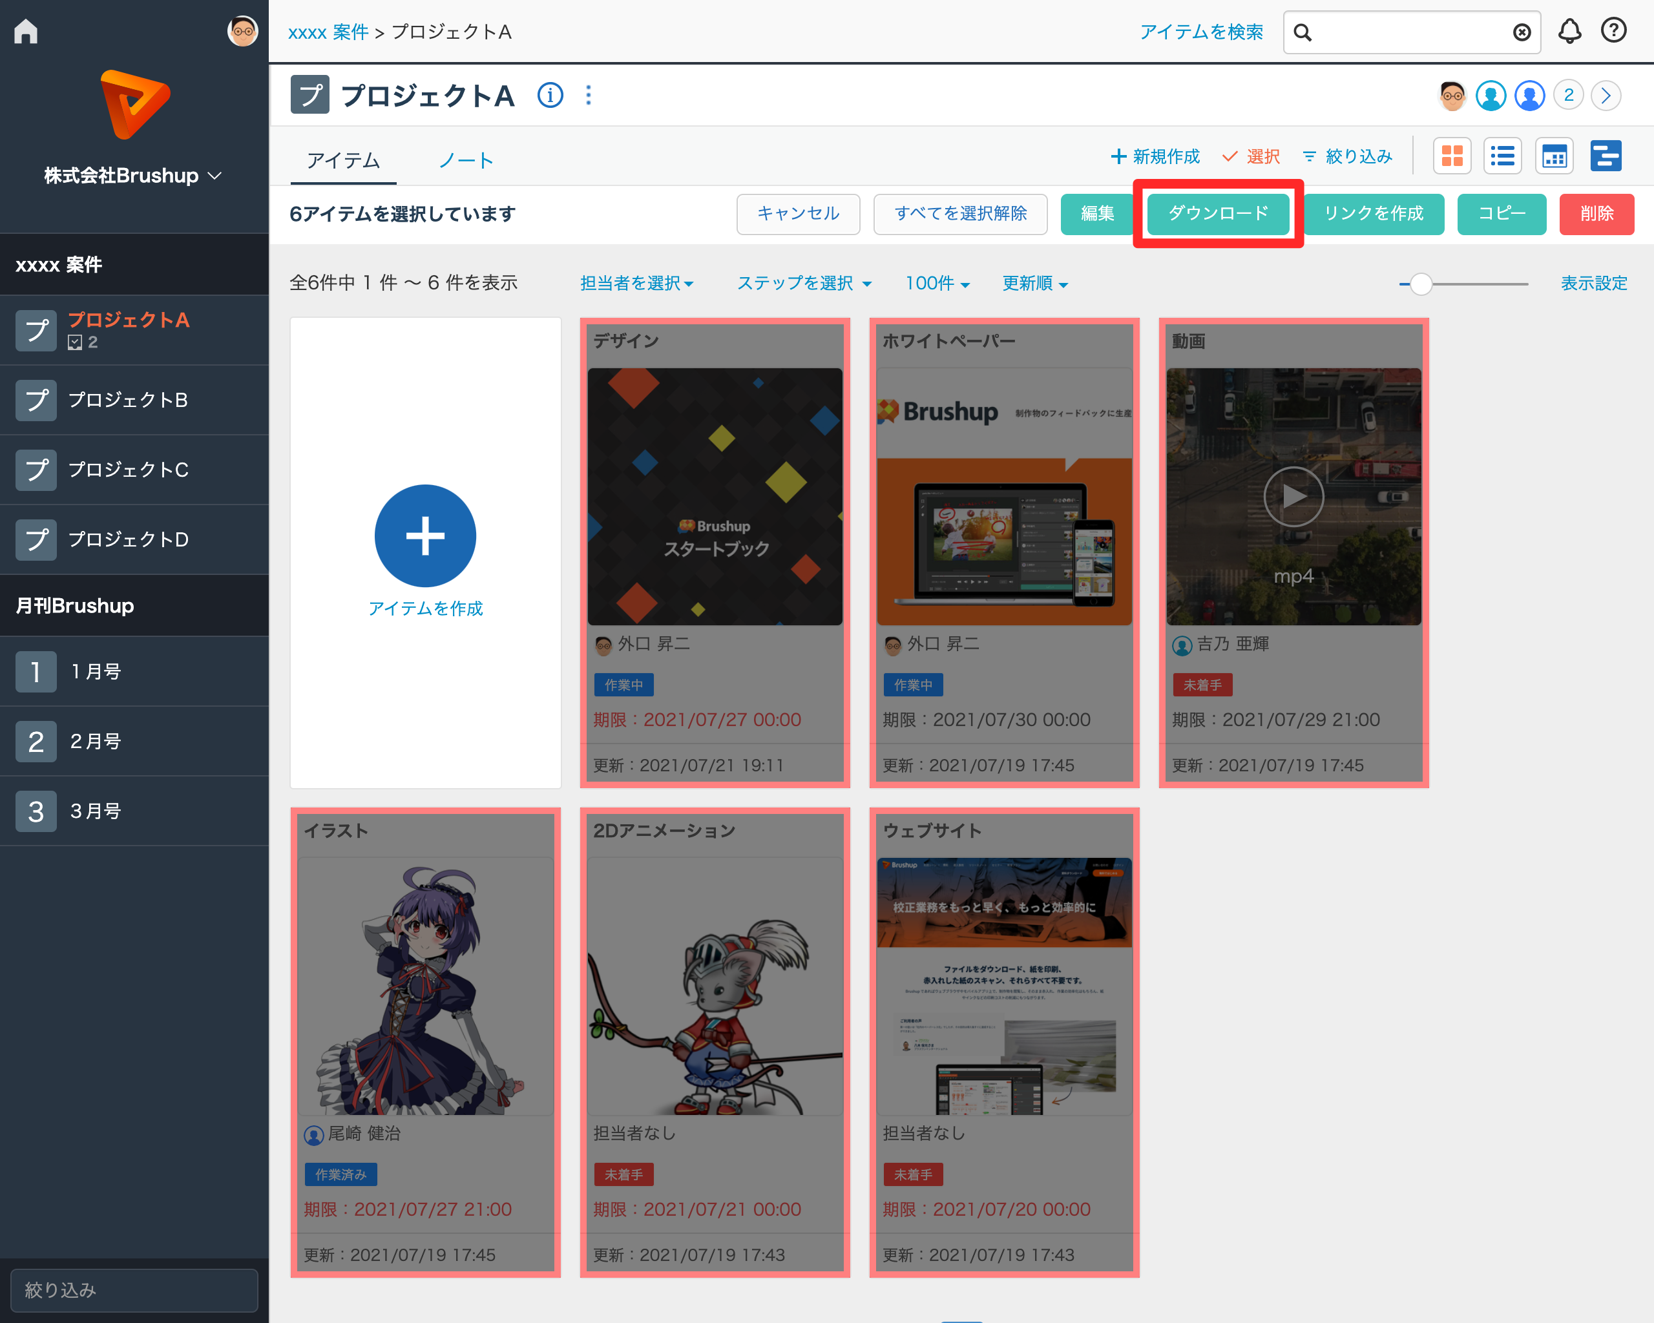
Task: Select the アイテム tab
Action: (x=343, y=160)
